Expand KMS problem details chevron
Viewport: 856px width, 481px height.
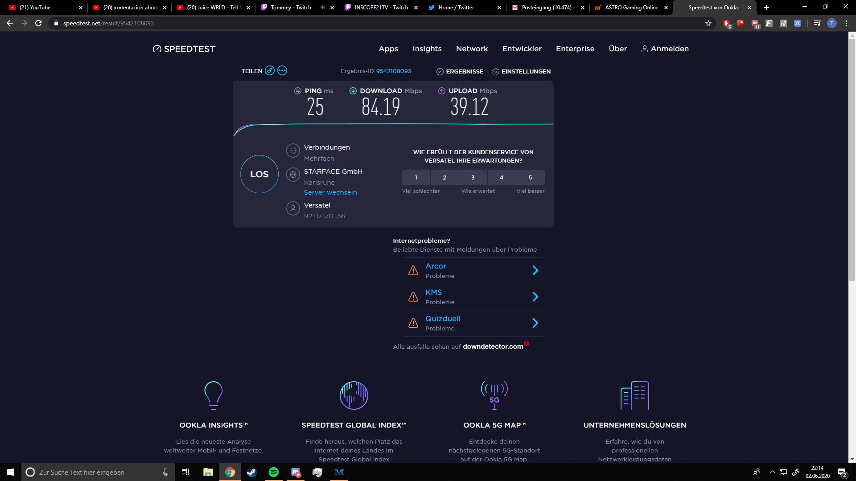[535, 297]
